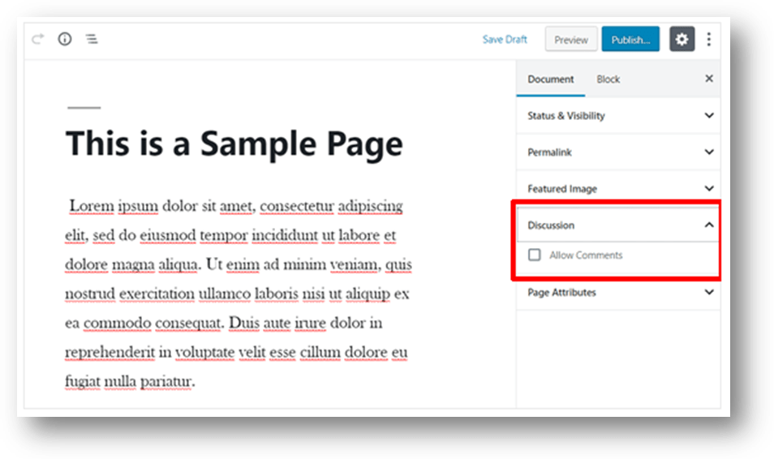Image resolution: width=774 pixels, height=459 pixels.
Task: Open content structure info icon
Action: click(65, 39)
